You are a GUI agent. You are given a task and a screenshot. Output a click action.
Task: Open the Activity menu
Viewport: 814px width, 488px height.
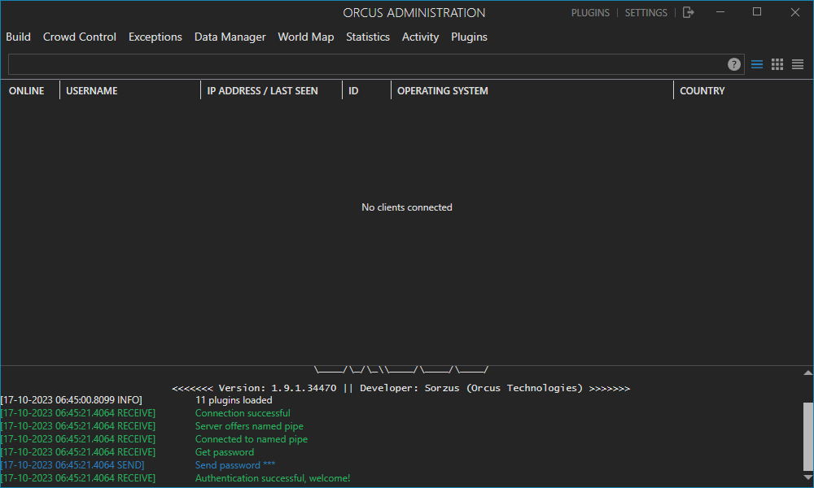point(420,37)
